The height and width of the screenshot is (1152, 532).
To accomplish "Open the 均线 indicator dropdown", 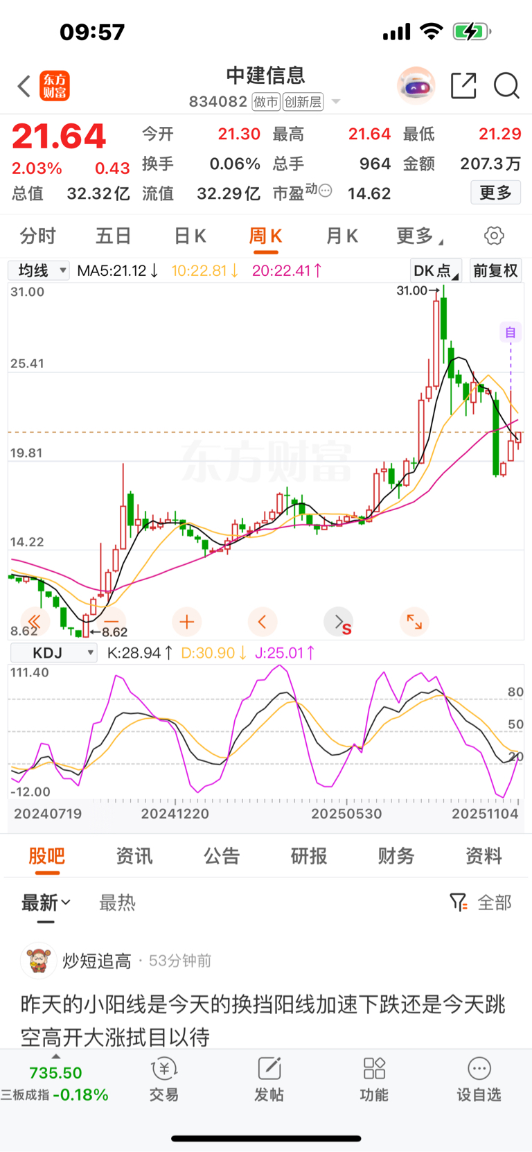I will click(39, 270).
